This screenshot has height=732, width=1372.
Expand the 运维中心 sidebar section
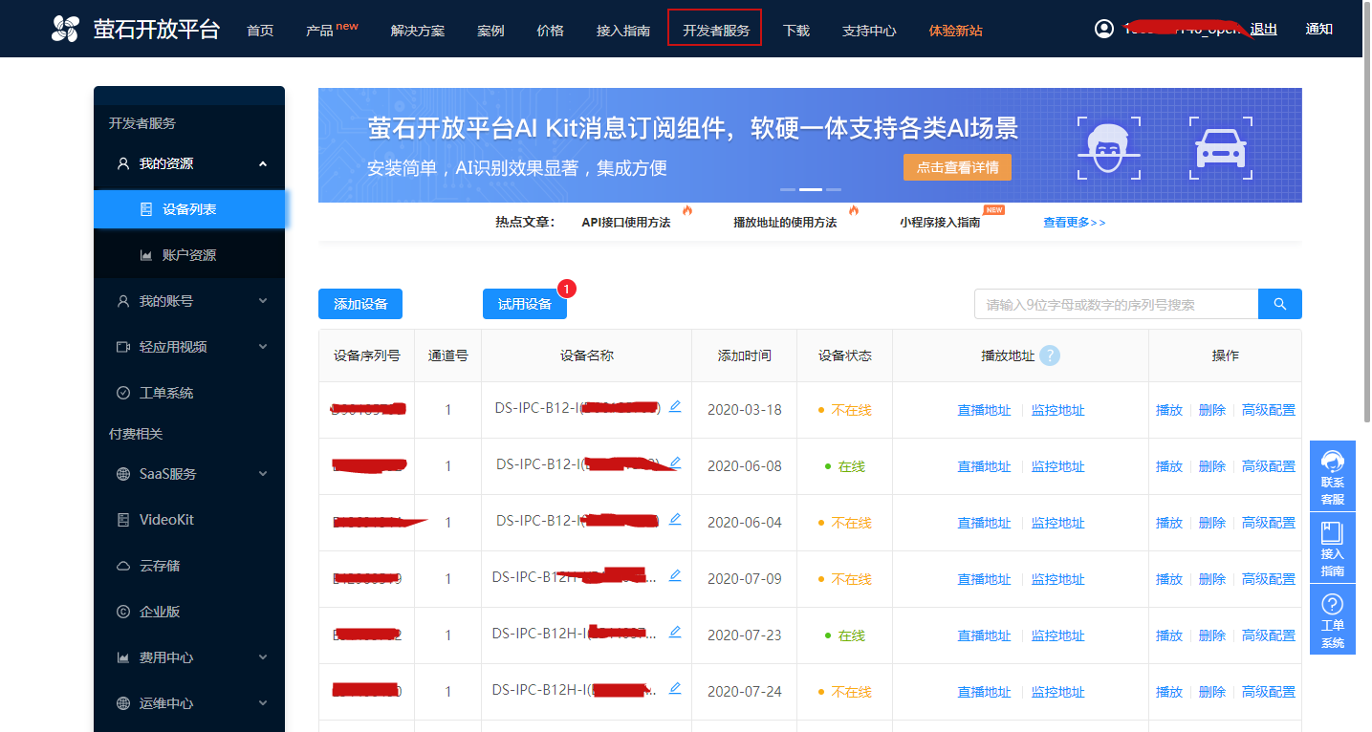point(189,703)
